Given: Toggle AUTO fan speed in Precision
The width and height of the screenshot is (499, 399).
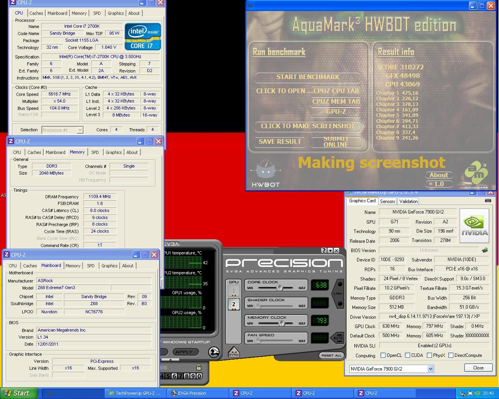Looking at the screenshot, I should coord(338,337).
